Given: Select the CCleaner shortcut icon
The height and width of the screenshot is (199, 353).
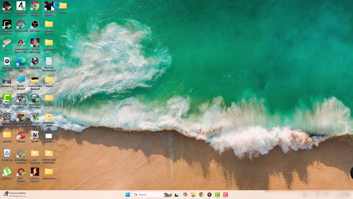Looking at the screenshot, I should click(x=21, y=135).
